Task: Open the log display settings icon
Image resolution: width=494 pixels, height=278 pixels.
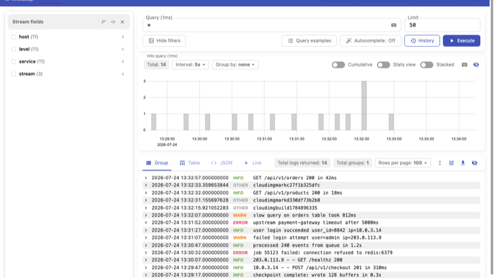Action: (451, 163)
